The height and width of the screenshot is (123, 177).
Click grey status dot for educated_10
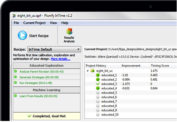[x=98, y=115]
